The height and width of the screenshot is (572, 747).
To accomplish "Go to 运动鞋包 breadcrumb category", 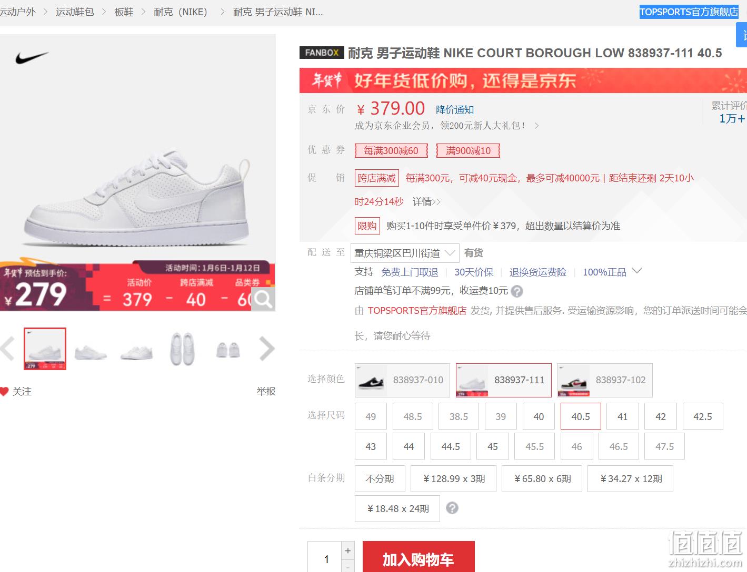I will pos(75,12).
